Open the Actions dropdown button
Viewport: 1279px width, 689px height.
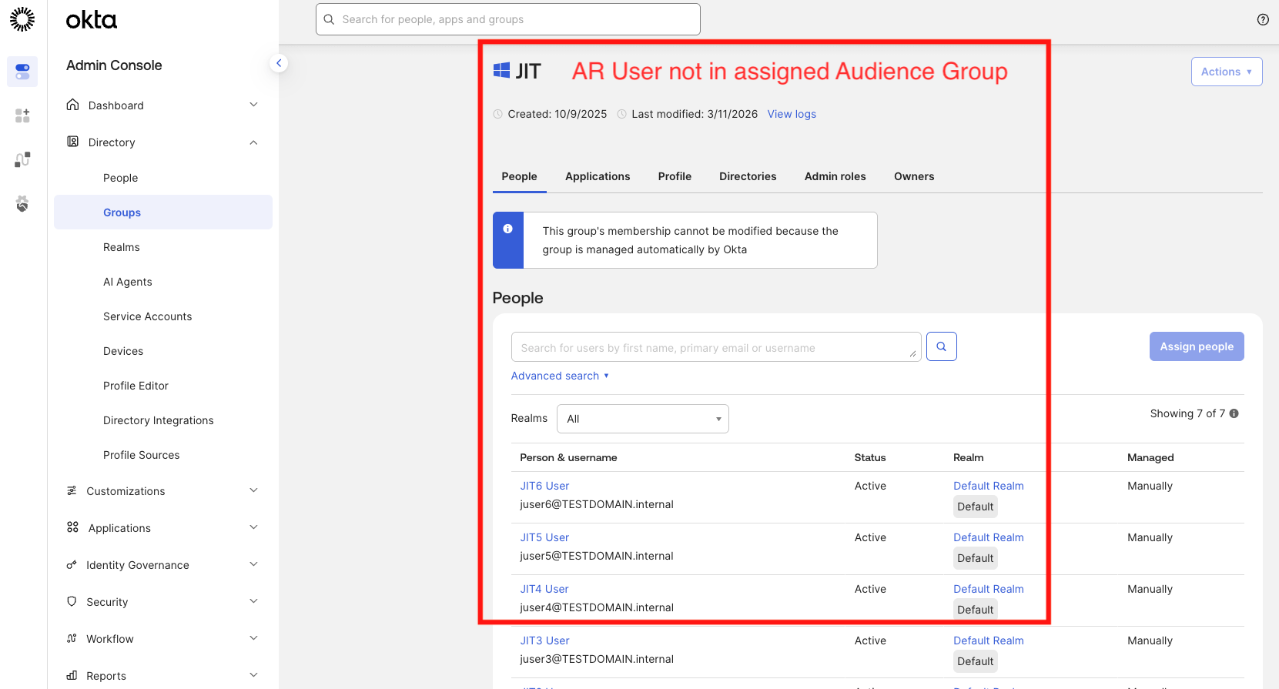click(x=1227, y=72)
